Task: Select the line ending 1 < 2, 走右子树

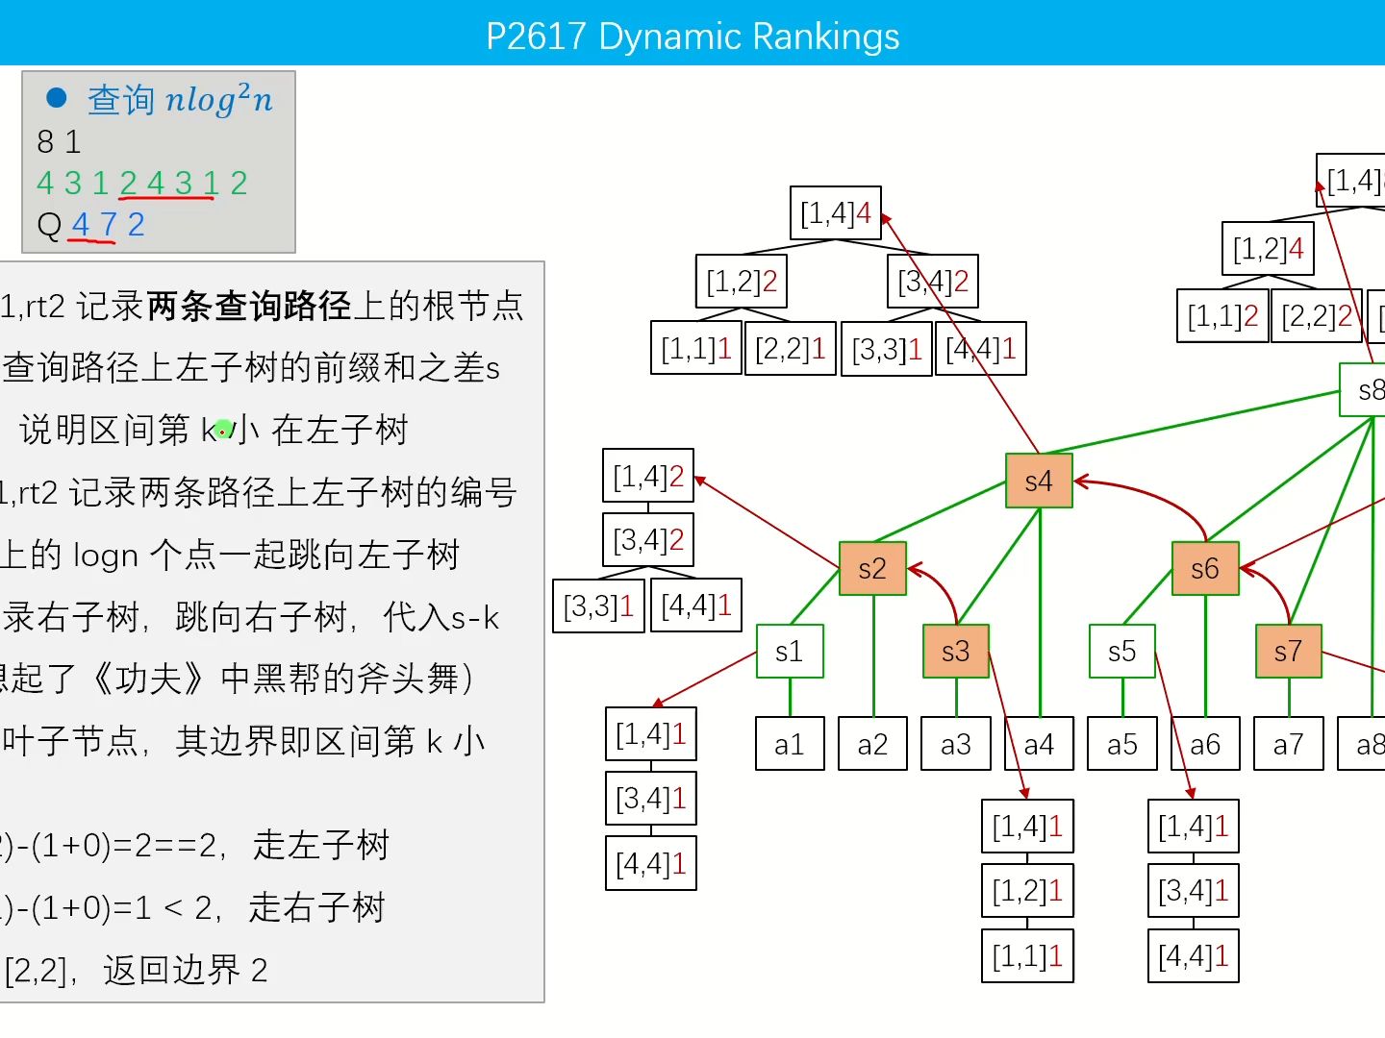Action: 192,907
